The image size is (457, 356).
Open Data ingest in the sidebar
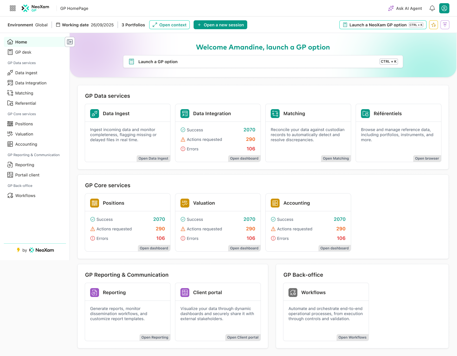(x=34, y=73)
